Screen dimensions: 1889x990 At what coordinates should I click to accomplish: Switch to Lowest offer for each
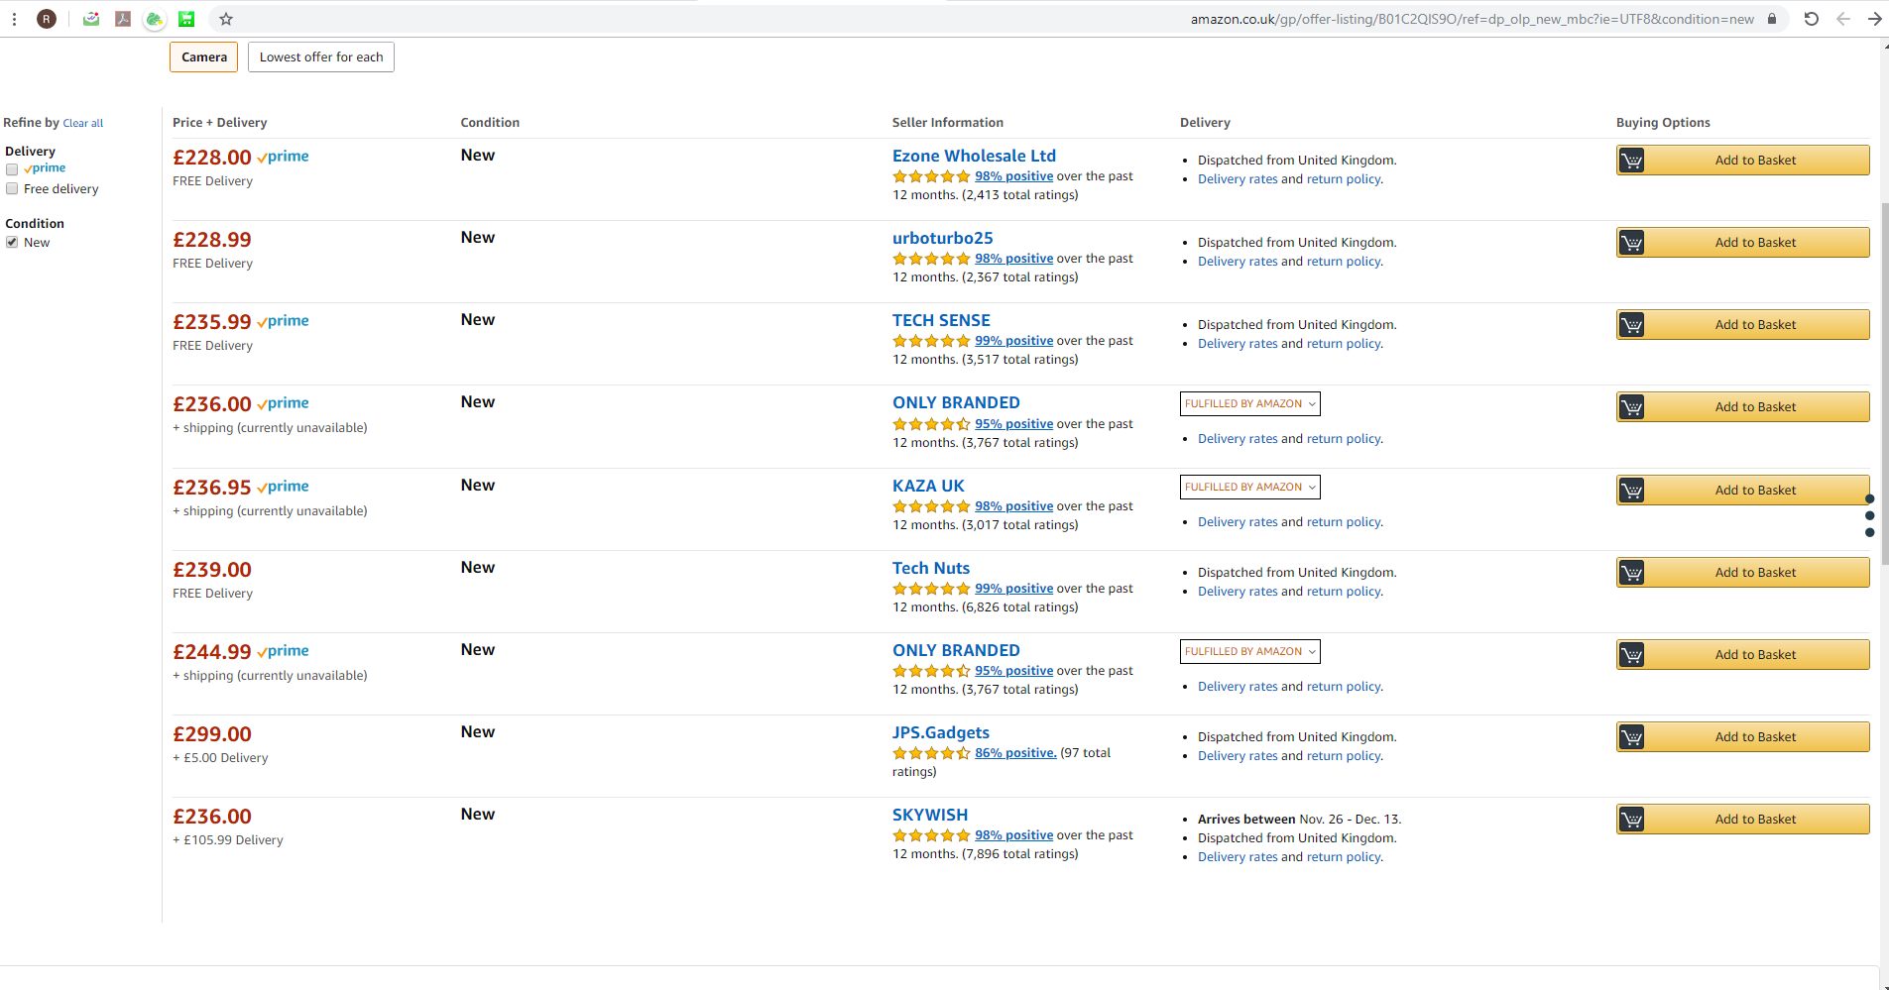tap(321, 57)
